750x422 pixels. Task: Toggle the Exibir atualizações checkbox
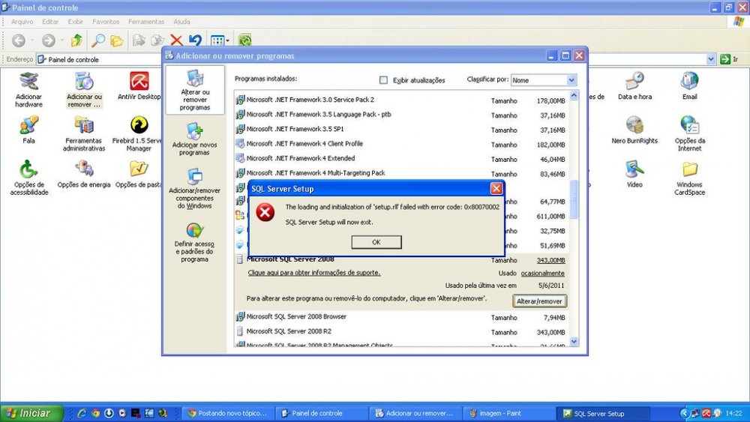(x=384, y=80)
